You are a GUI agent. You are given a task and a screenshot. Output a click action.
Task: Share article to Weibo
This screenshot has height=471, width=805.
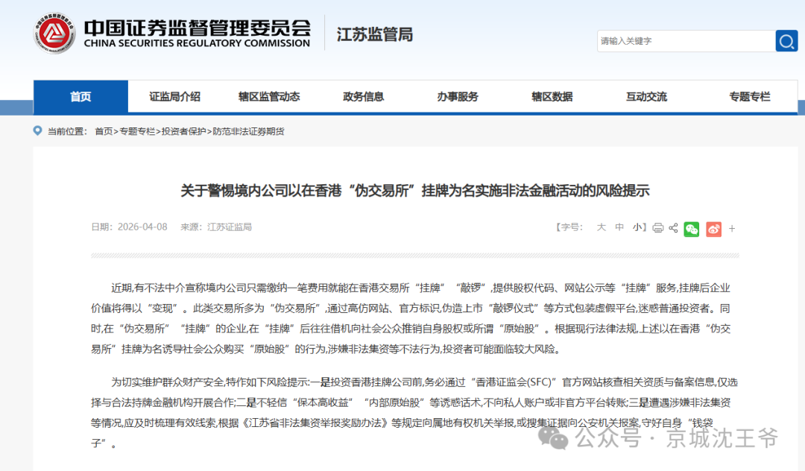(713, 228)
